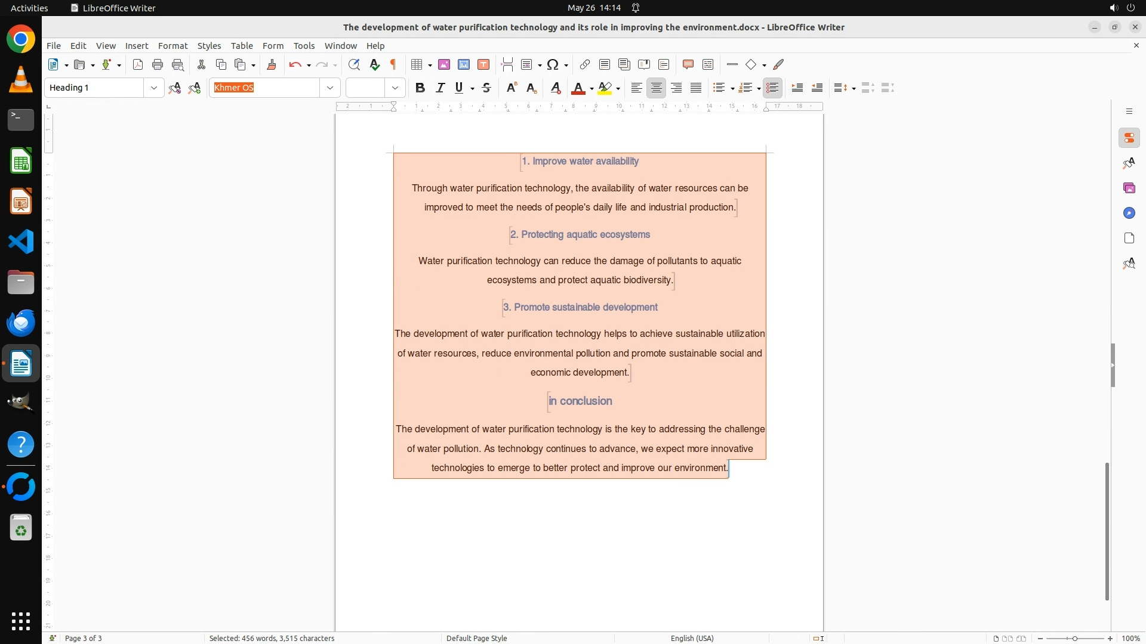Open the sidebar Gallery panel
The height and width of the screenshot is (644, 1146).
[x=1129, y=188]
